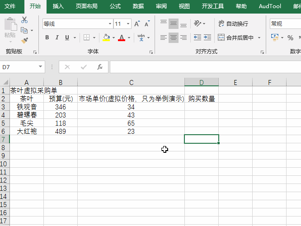Apply yellow fill color bucket
Screen dimensions: 301x226
pyautogui.click(x=106, y=38)
